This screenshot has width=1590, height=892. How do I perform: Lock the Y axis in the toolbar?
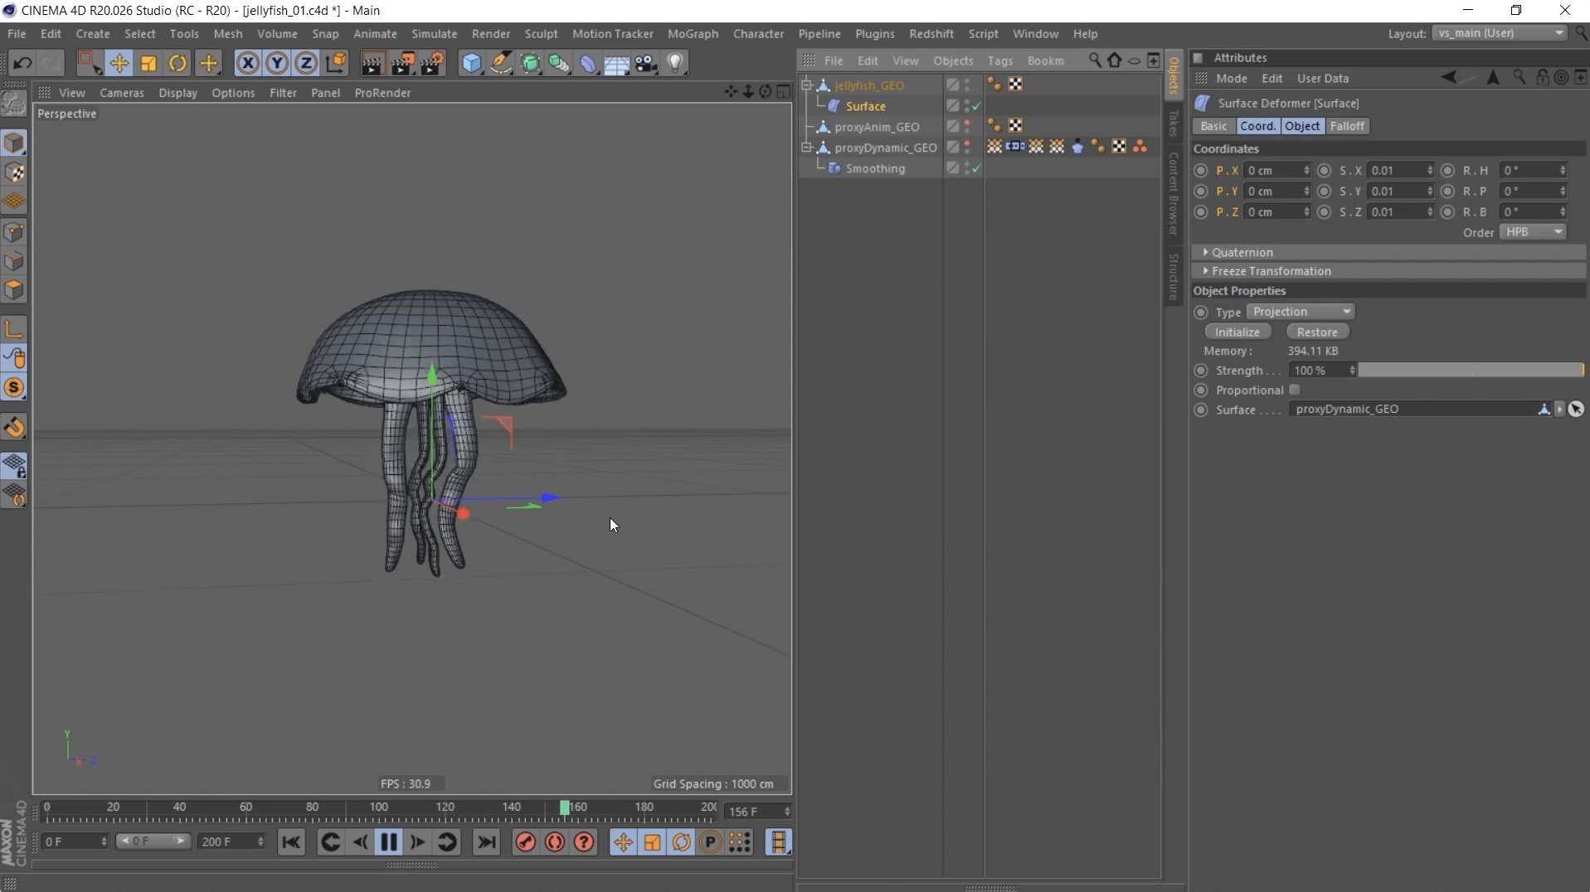pos(277,63)
